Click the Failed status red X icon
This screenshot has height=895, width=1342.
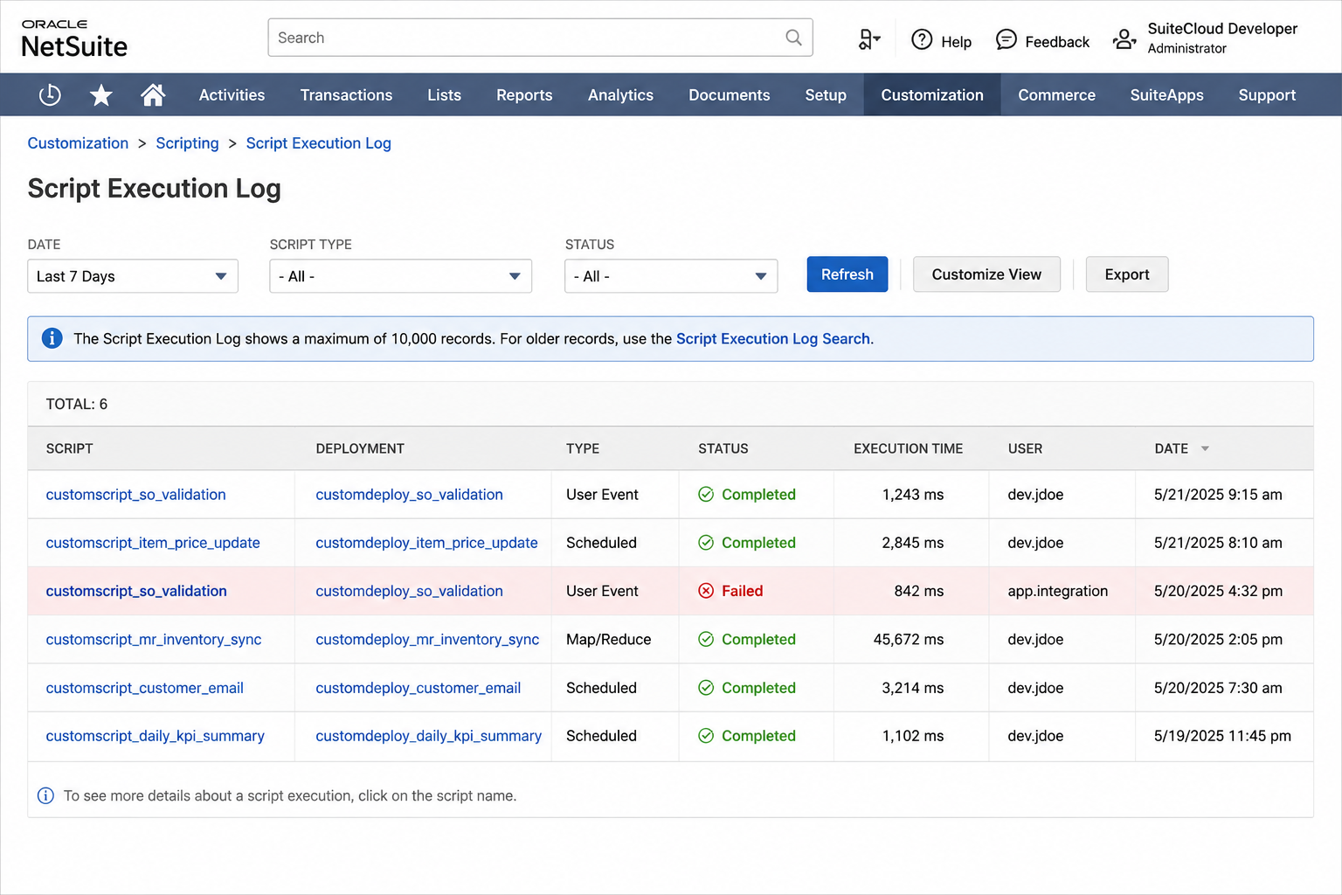tap(706, 591)
